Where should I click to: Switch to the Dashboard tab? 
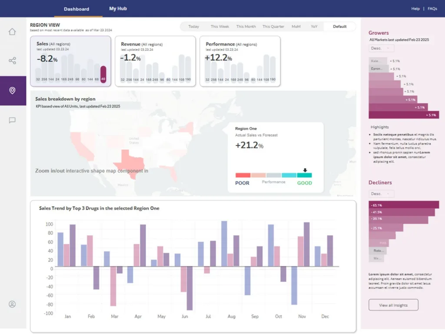tap(76, 9)
